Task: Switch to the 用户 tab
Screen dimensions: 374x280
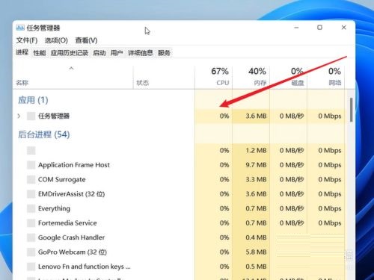Action: [x=117, y=53]
